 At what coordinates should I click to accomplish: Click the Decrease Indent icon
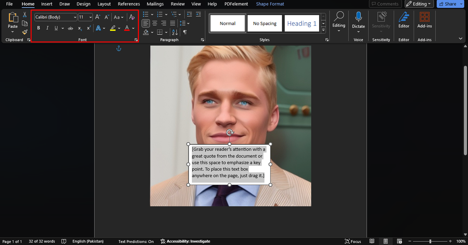coord(189,15)
